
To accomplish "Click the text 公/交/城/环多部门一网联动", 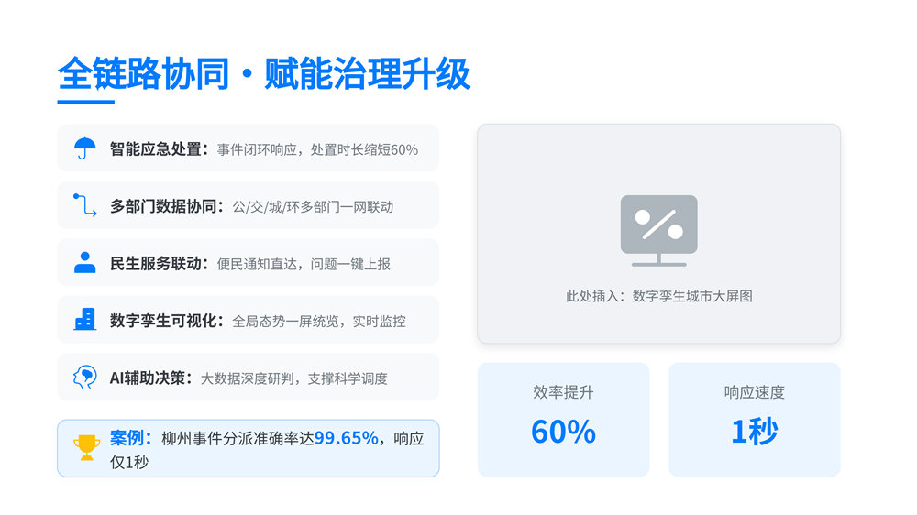I will (313, 206).
